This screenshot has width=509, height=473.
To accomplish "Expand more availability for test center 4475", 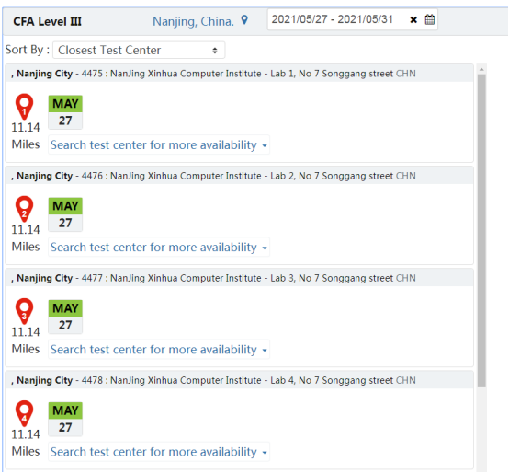I will 159,145.
